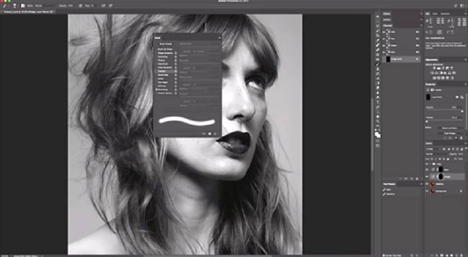
Task: Open the Tool Presets panel menu
Action: [x=421, y=184]
